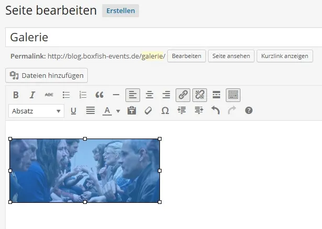Toggle center alignment
Image resolution: width=322 pixels, height=229 pixels.
point(149,95)
